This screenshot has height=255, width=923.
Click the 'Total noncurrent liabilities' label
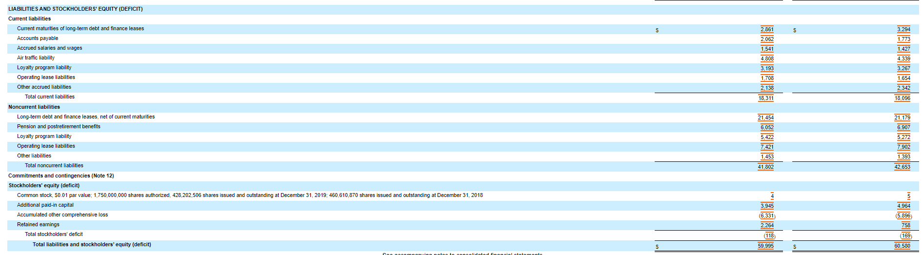click(54, 165)
